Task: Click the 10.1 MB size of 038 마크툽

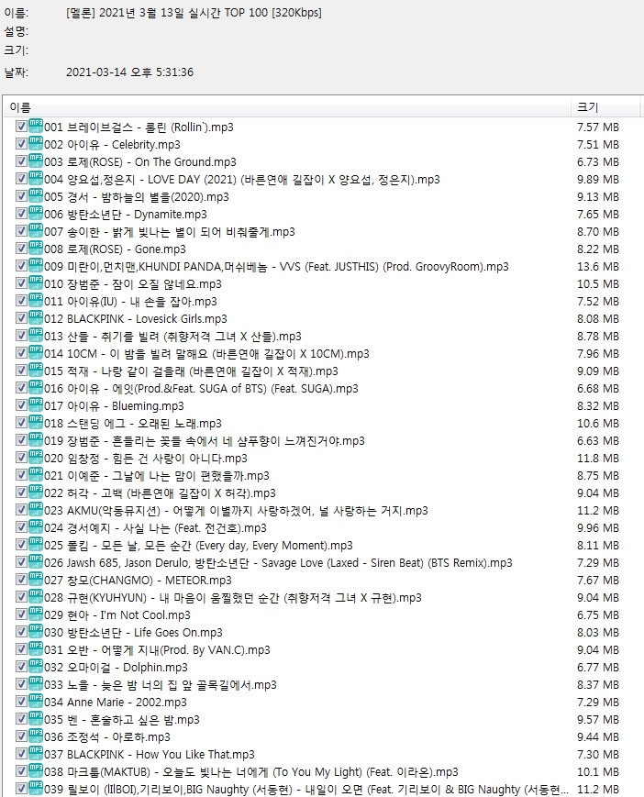Action: [598, 771]
